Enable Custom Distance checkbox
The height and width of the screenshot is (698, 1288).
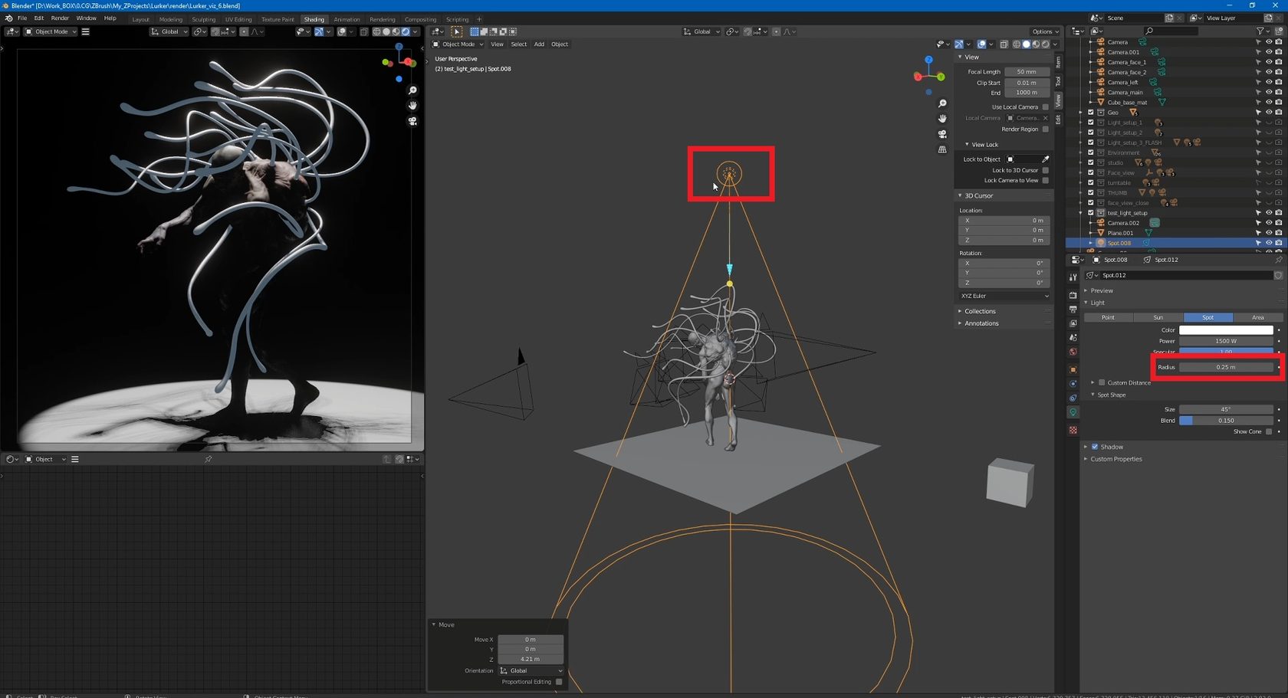(x=1102, y=382)
